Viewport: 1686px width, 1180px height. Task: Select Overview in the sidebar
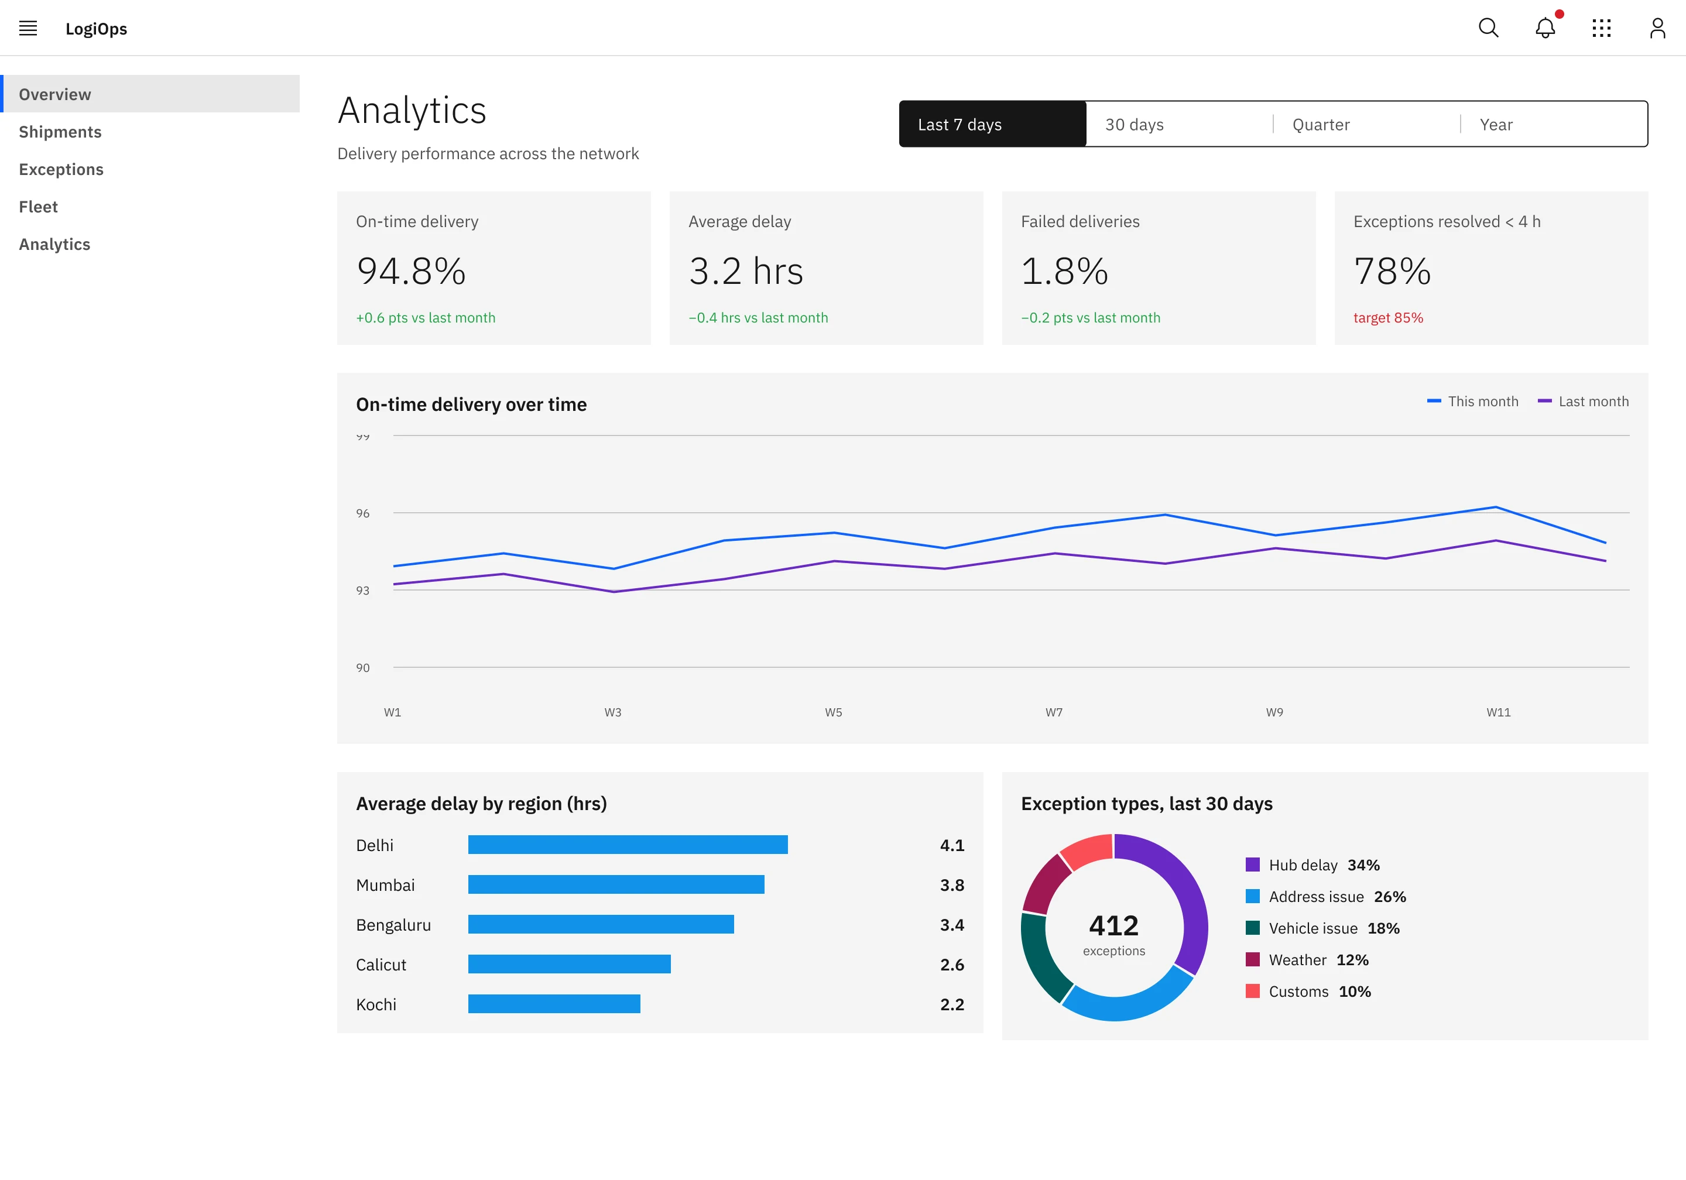[x=150, y=94]
